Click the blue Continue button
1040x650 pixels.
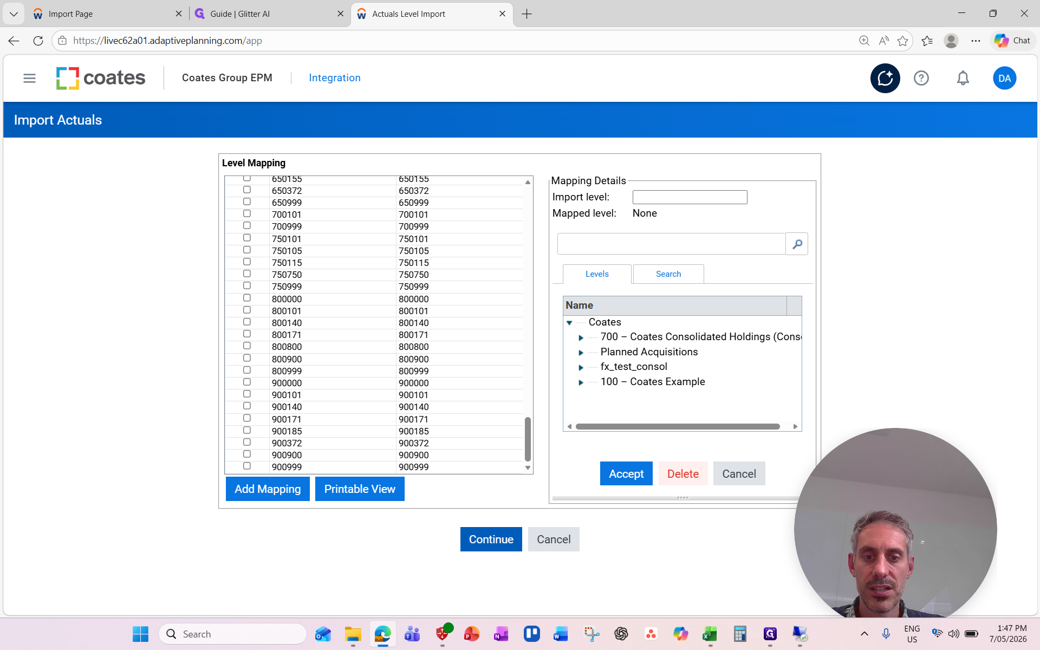click(491, 539)
